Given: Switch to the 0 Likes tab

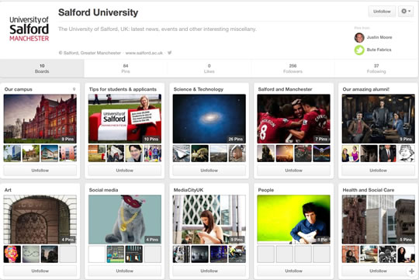Looking at the screenshot, I should click(x=209, y=68).
